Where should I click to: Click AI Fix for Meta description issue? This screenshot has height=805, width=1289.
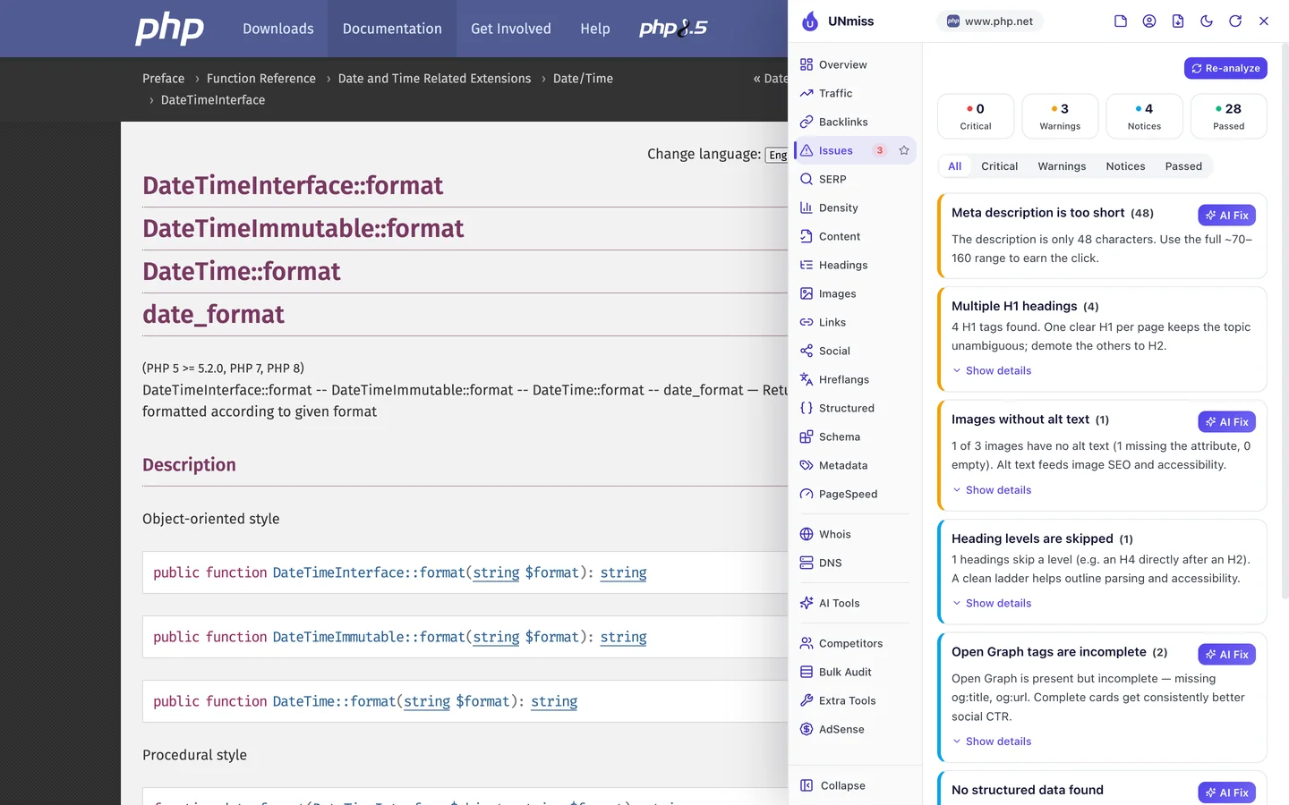1226,216
